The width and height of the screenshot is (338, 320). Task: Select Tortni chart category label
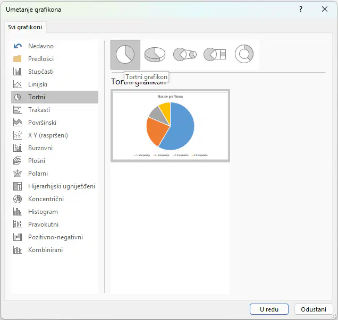[37, 97]
